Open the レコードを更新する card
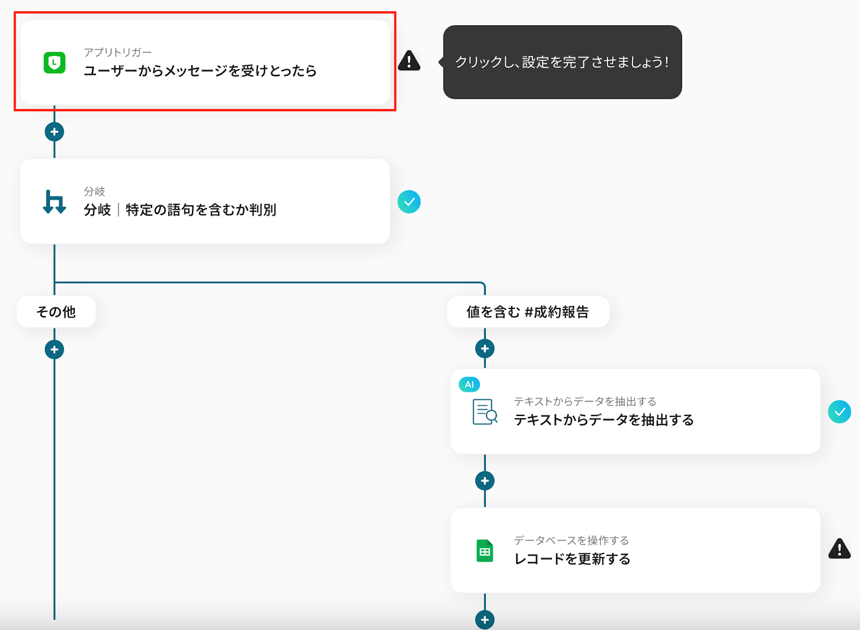 coord(635,550)
